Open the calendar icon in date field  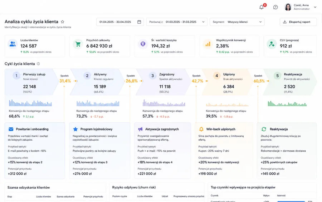pyautogui.click(x=139, y=22)
